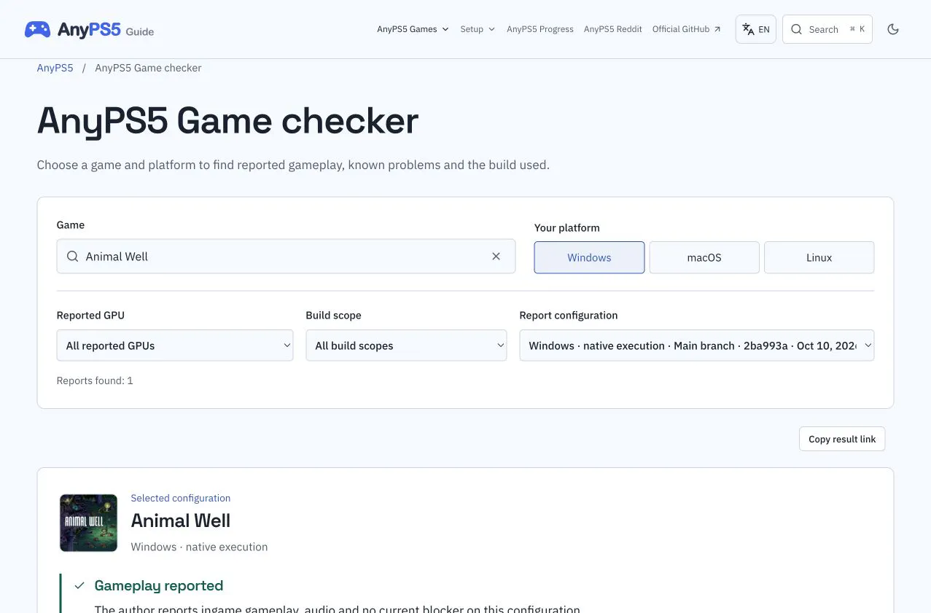Open the Build scope dropdown
931x613 pixels.
(x=406, y=345)
